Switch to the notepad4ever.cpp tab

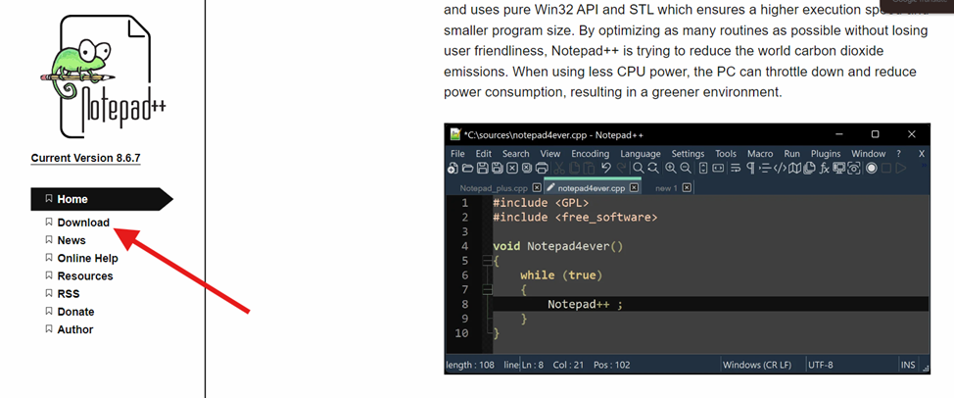pos(592,188)
